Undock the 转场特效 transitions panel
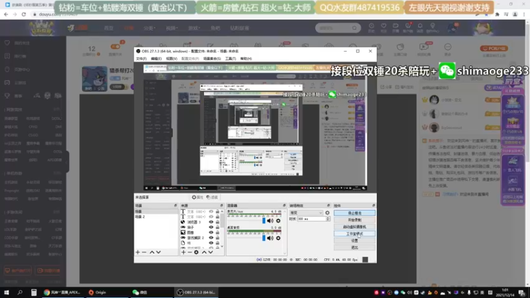Image resolution: width=530 pixels, height=298 pixels. [x=329, y=205]
